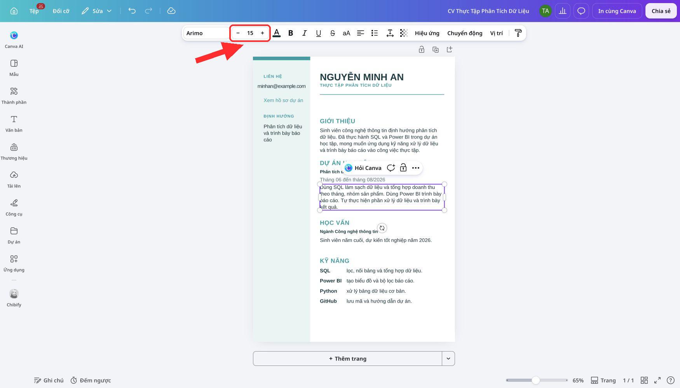Open Thành phần elements panel

pos(14,96)
